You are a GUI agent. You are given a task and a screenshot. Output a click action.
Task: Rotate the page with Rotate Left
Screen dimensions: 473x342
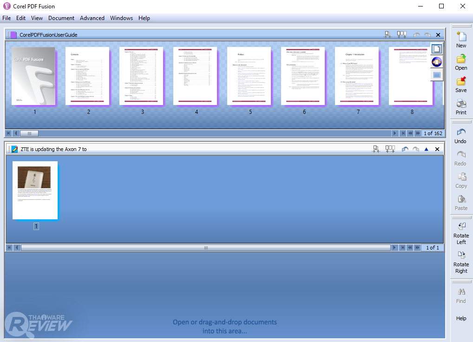[461, 226]
